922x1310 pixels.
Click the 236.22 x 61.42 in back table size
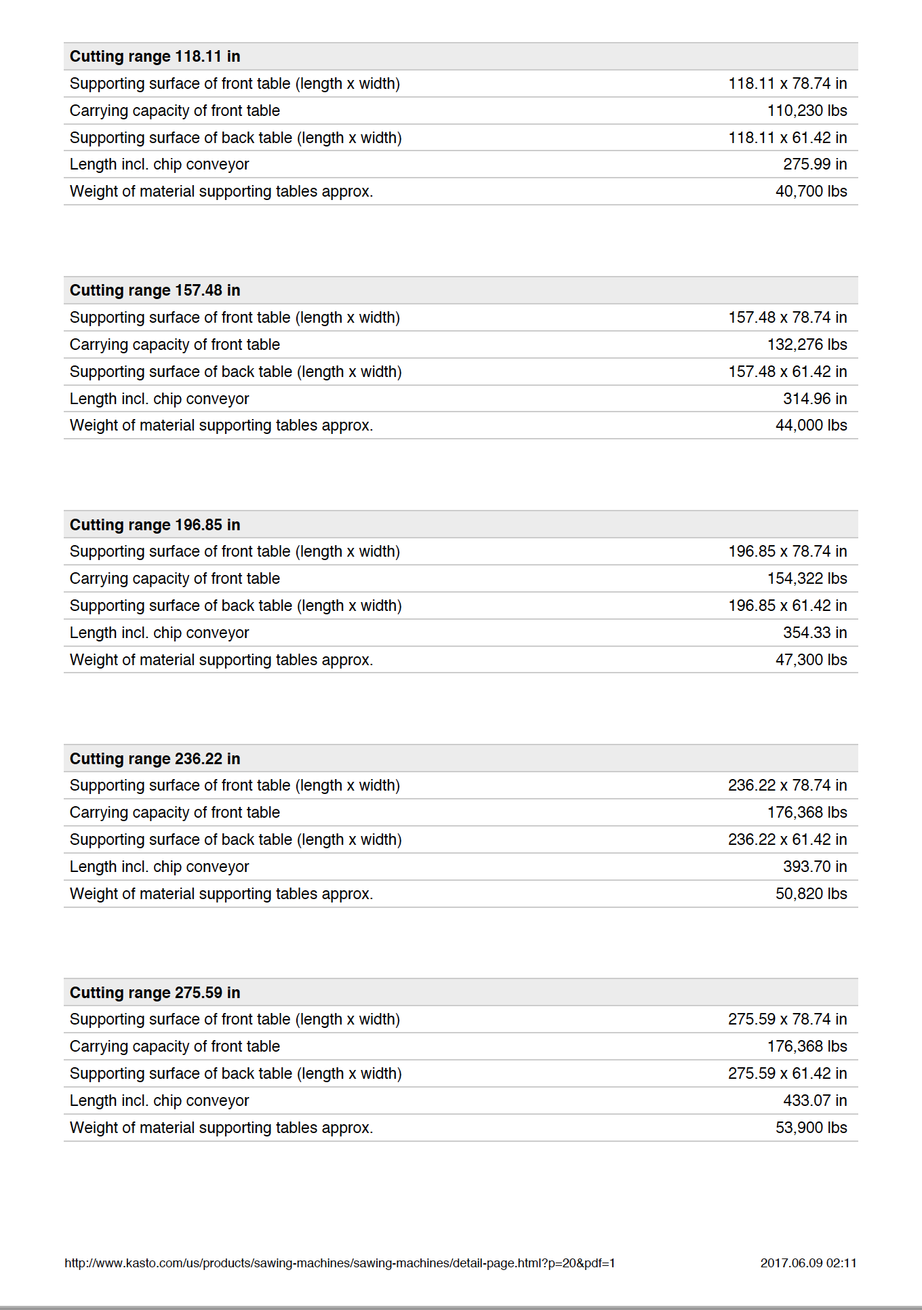click(x=787, y=839)
